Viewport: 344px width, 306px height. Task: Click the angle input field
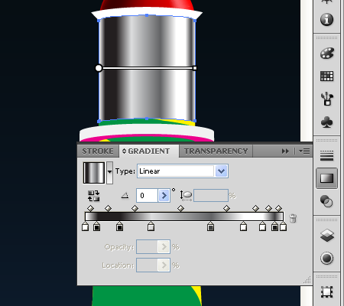147,196
